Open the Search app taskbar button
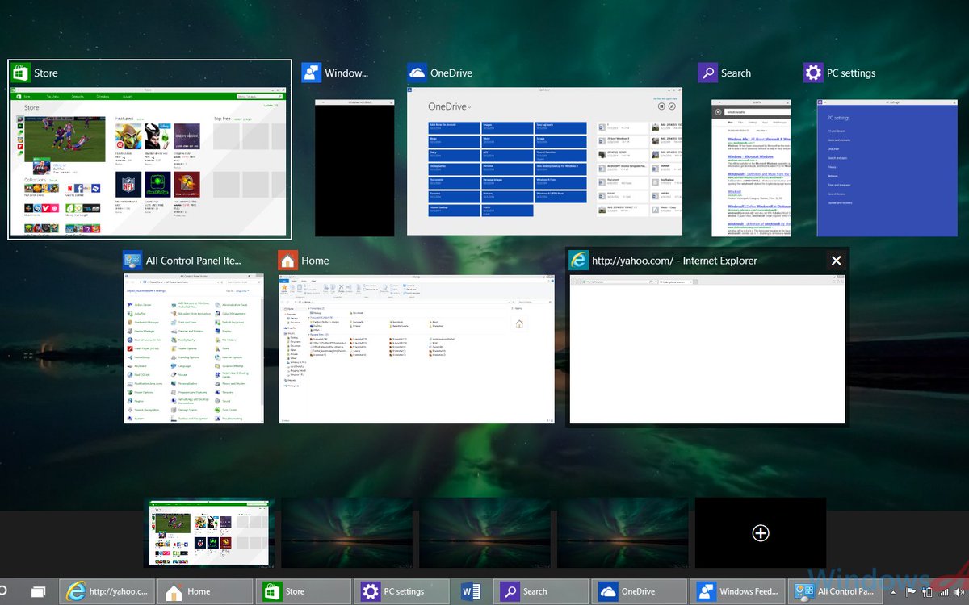 pyautogui.click(x=541, y=591)
